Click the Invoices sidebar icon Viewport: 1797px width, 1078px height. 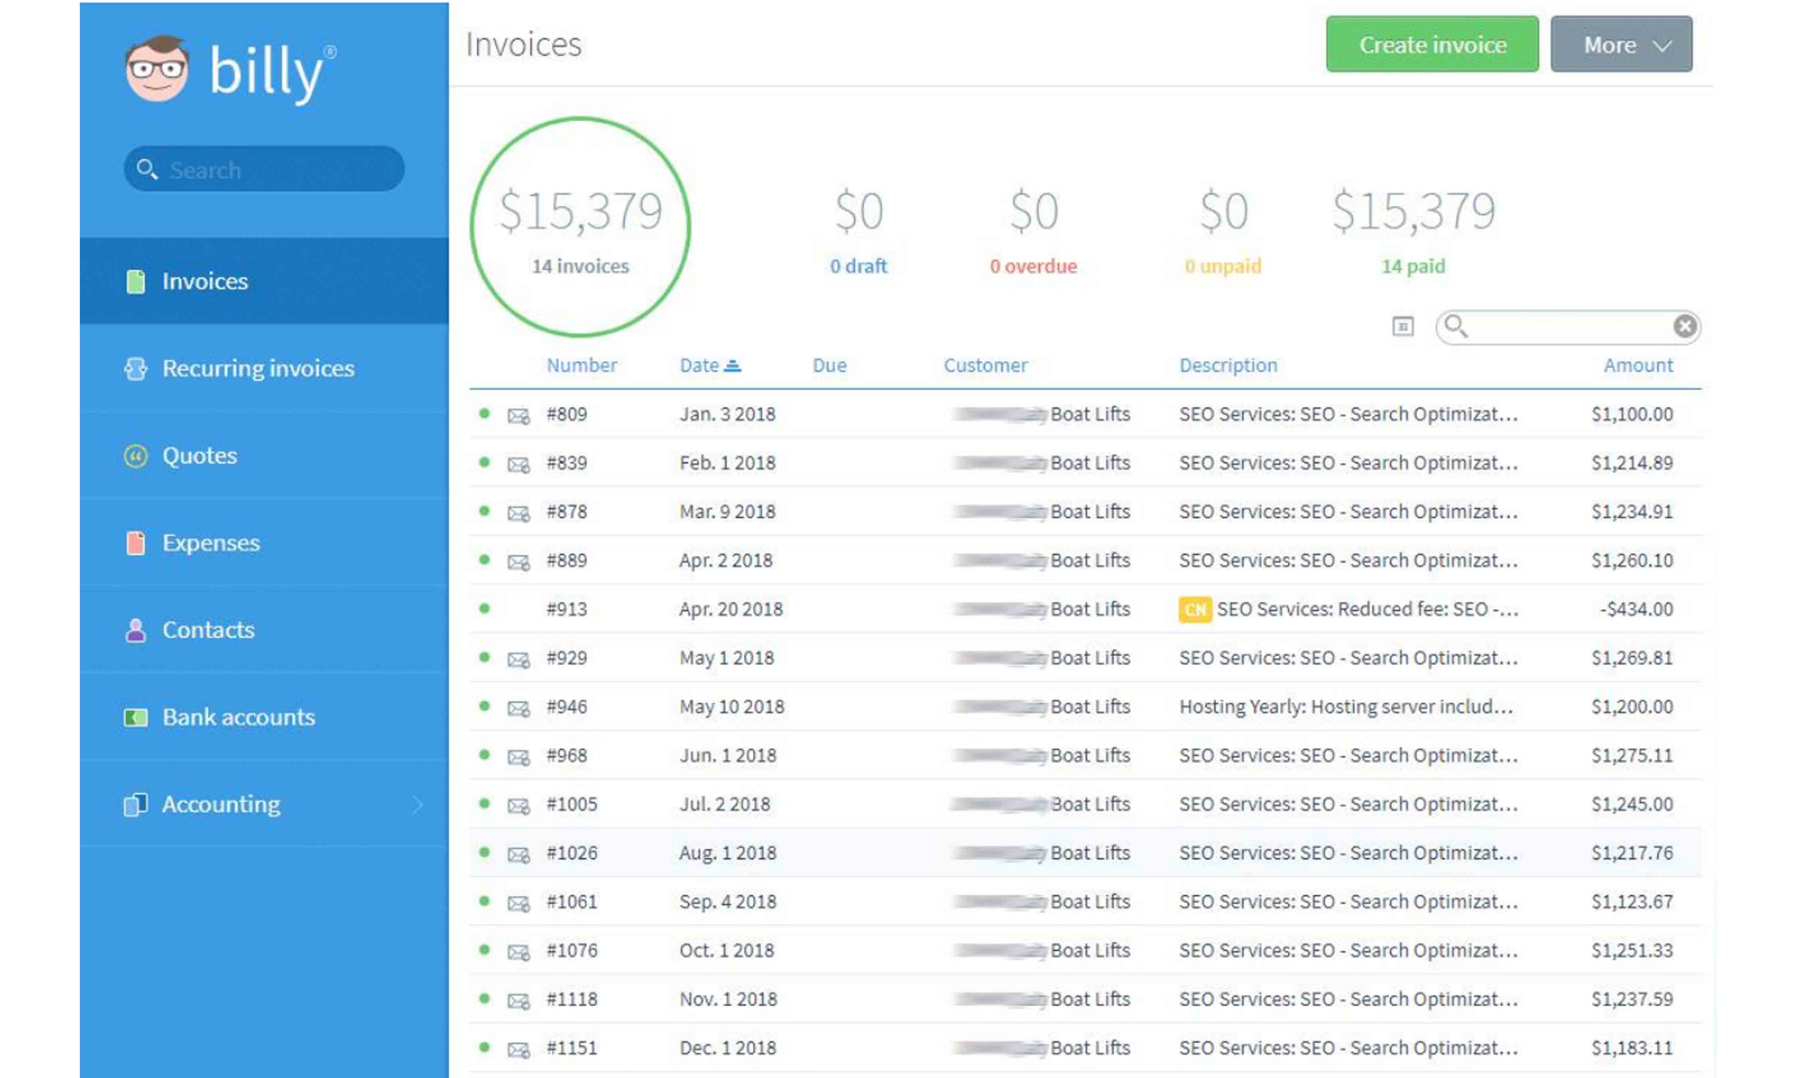135,281
